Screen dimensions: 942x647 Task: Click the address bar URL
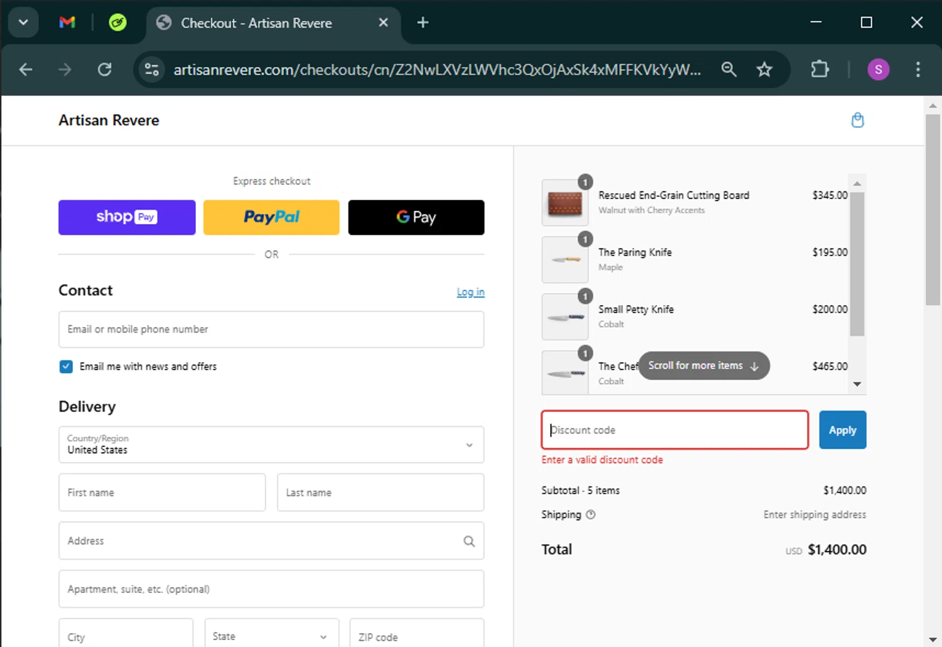(437, 69)
